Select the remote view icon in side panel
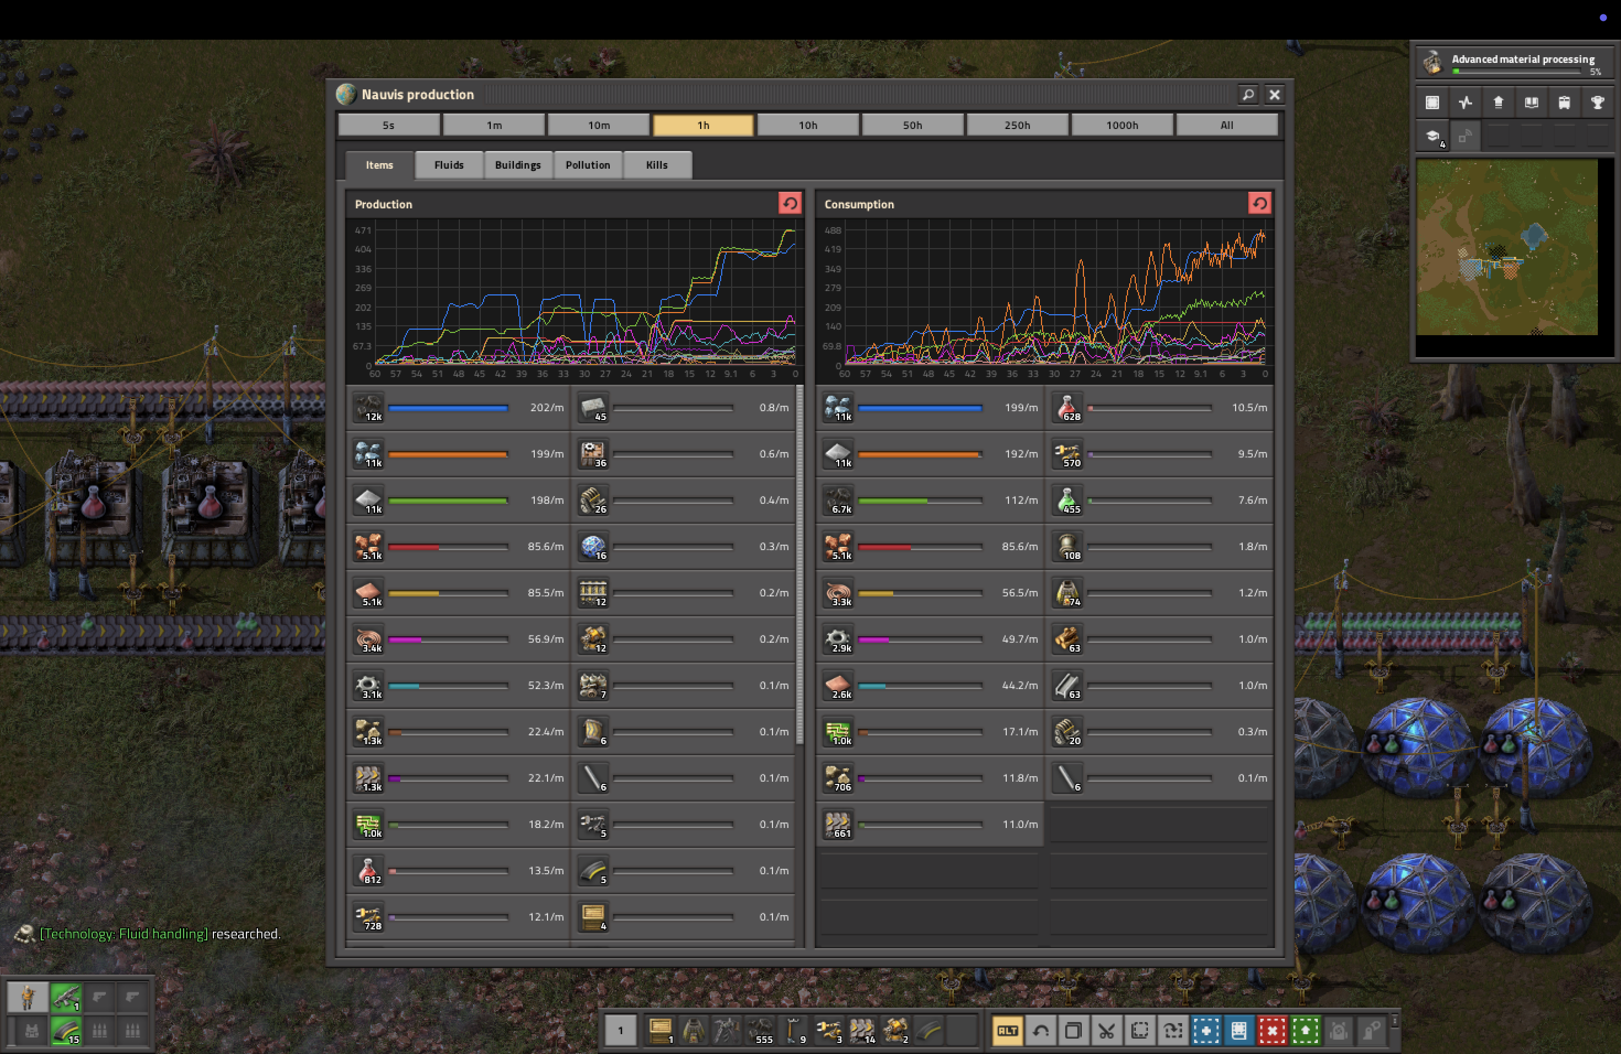This screenshot has height=1054, width=1621. coord(1465,136)
